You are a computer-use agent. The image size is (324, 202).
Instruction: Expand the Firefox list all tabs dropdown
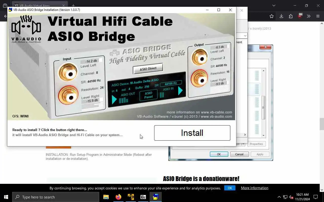[x=274, y=6]
